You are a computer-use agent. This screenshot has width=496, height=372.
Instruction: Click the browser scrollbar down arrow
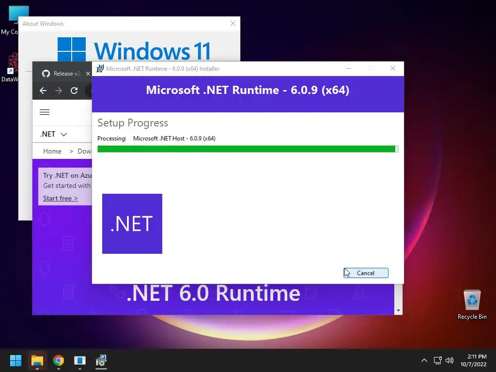click(x=398, y=310)
